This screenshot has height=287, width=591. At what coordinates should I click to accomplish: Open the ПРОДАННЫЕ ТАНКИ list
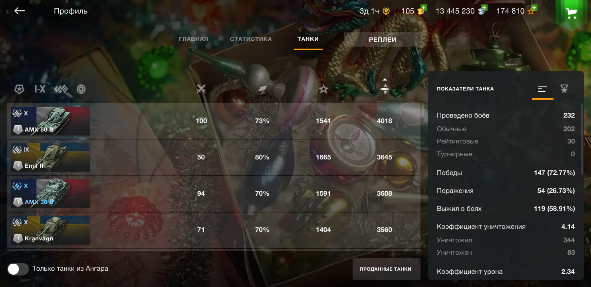(x=385, y=269)
